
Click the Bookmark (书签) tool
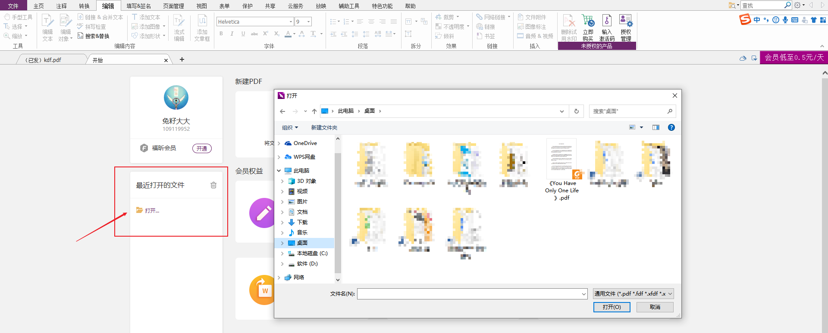[486, 36]
